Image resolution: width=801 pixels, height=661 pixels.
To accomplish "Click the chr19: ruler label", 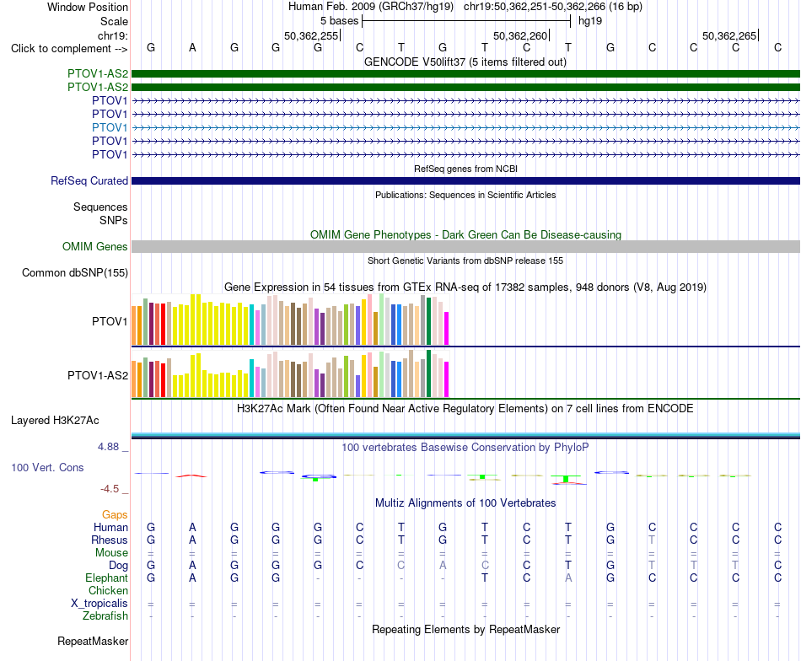I will tap(112, 35).
